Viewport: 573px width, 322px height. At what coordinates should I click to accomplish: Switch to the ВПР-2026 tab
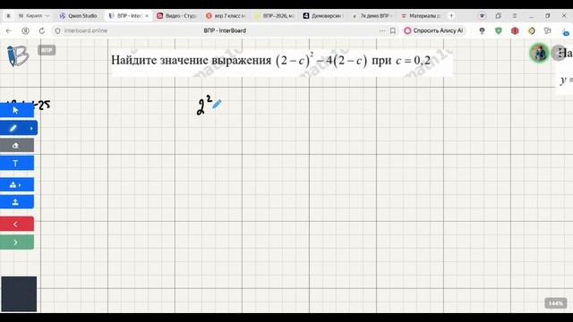(274, 16)
